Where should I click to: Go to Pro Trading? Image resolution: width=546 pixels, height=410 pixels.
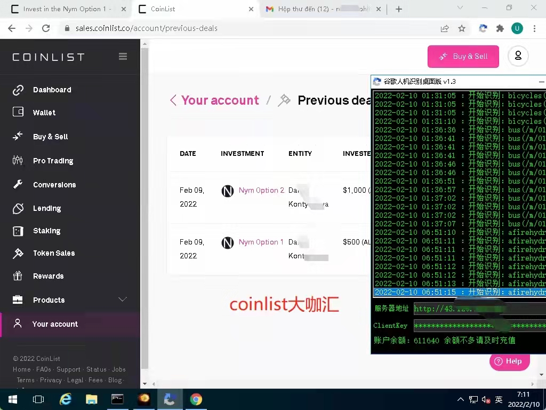53,161
